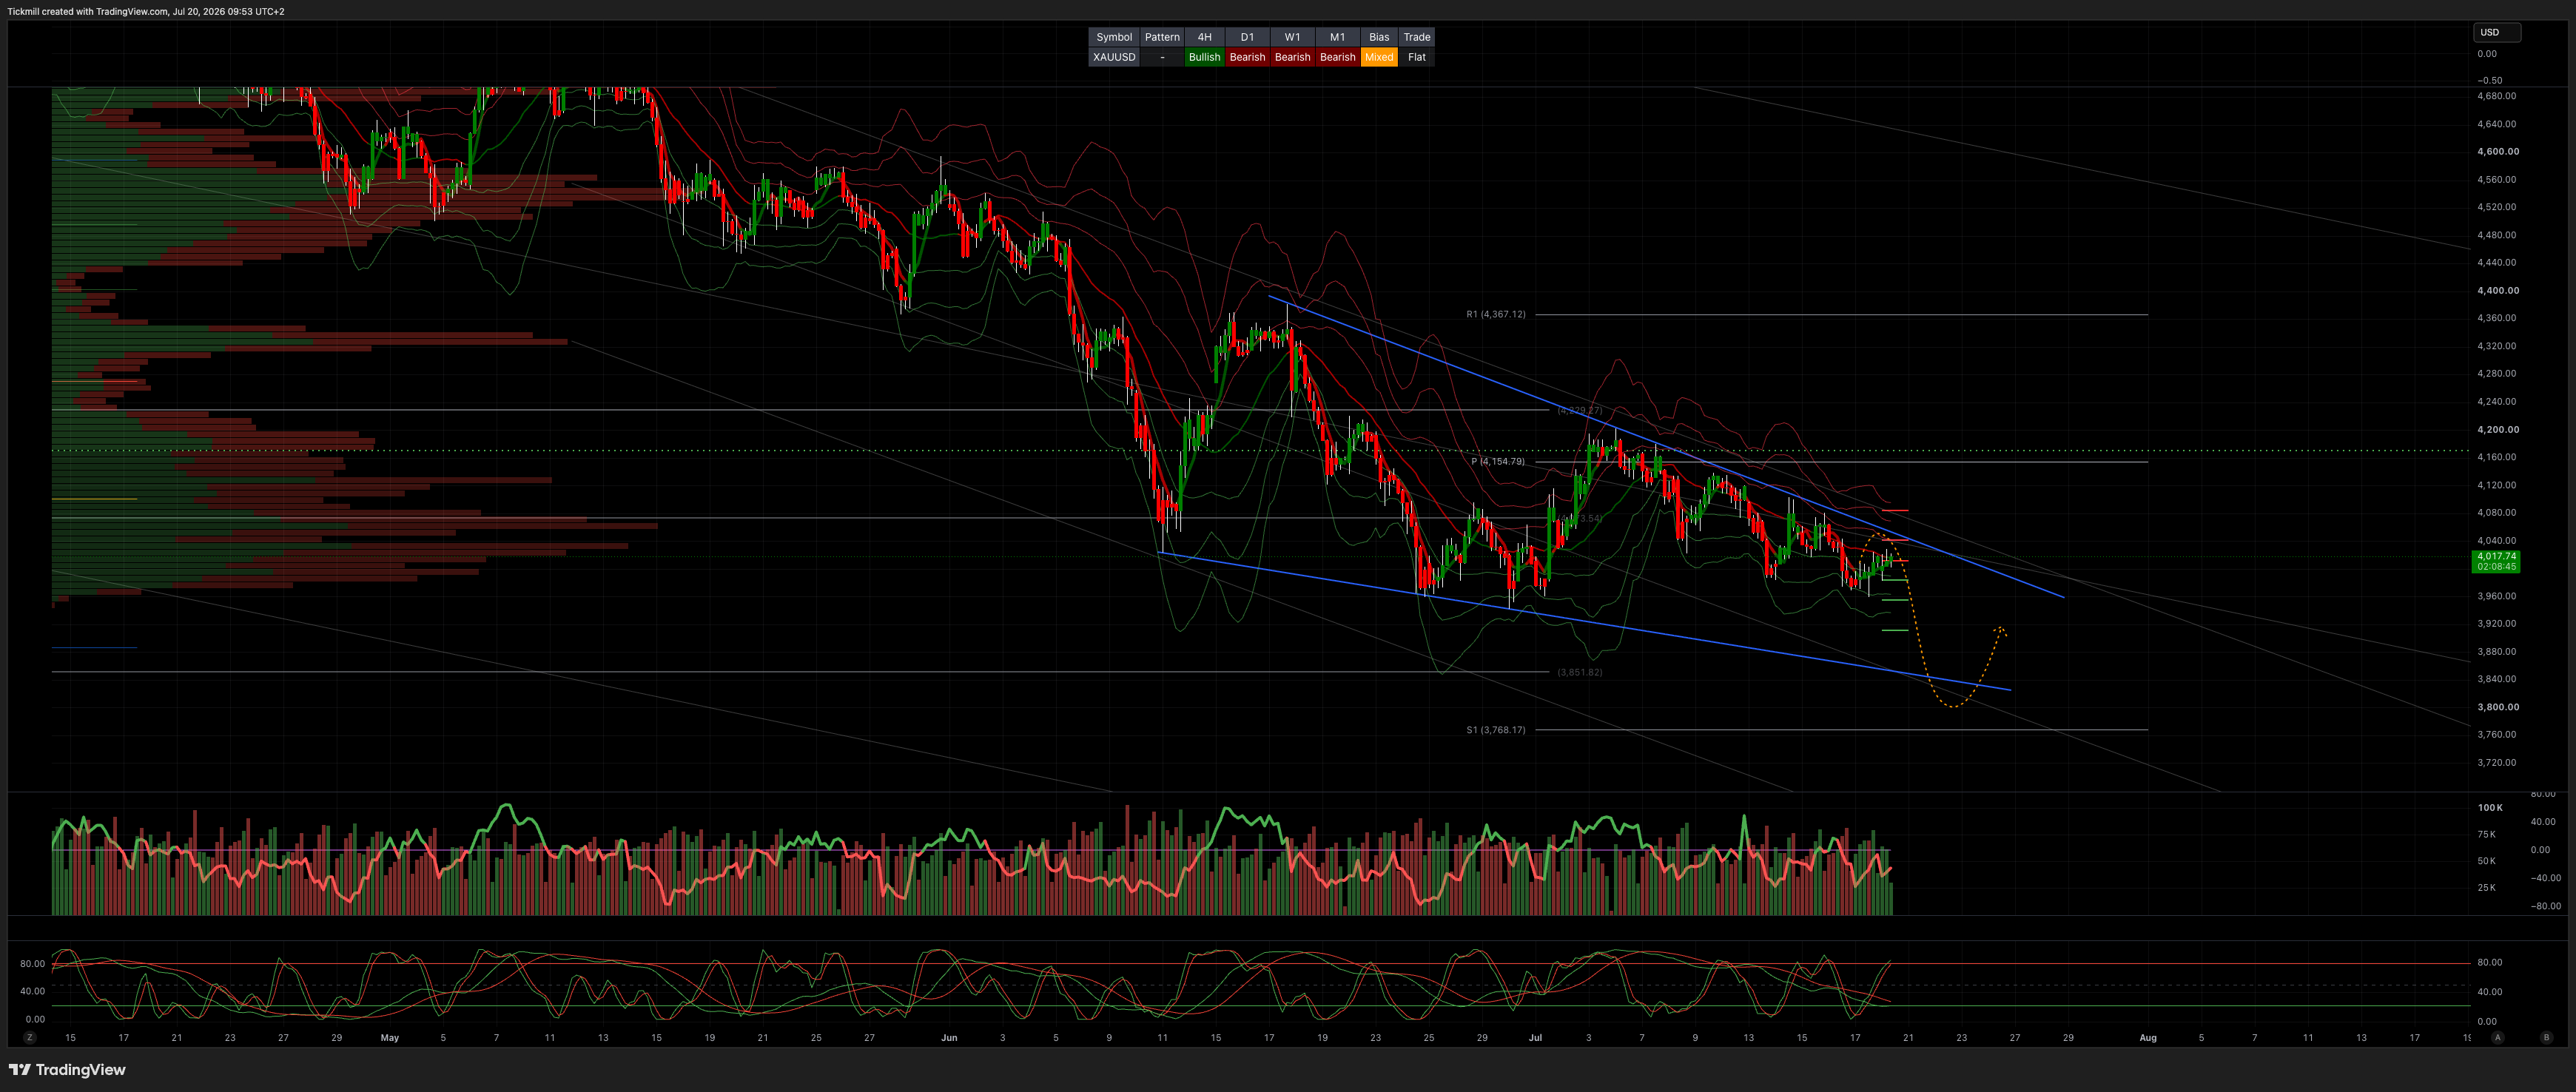The width and height of the screenshot is (2576, 1092).
Task: Open the USD currency selector
Action: pos(2497,32)
